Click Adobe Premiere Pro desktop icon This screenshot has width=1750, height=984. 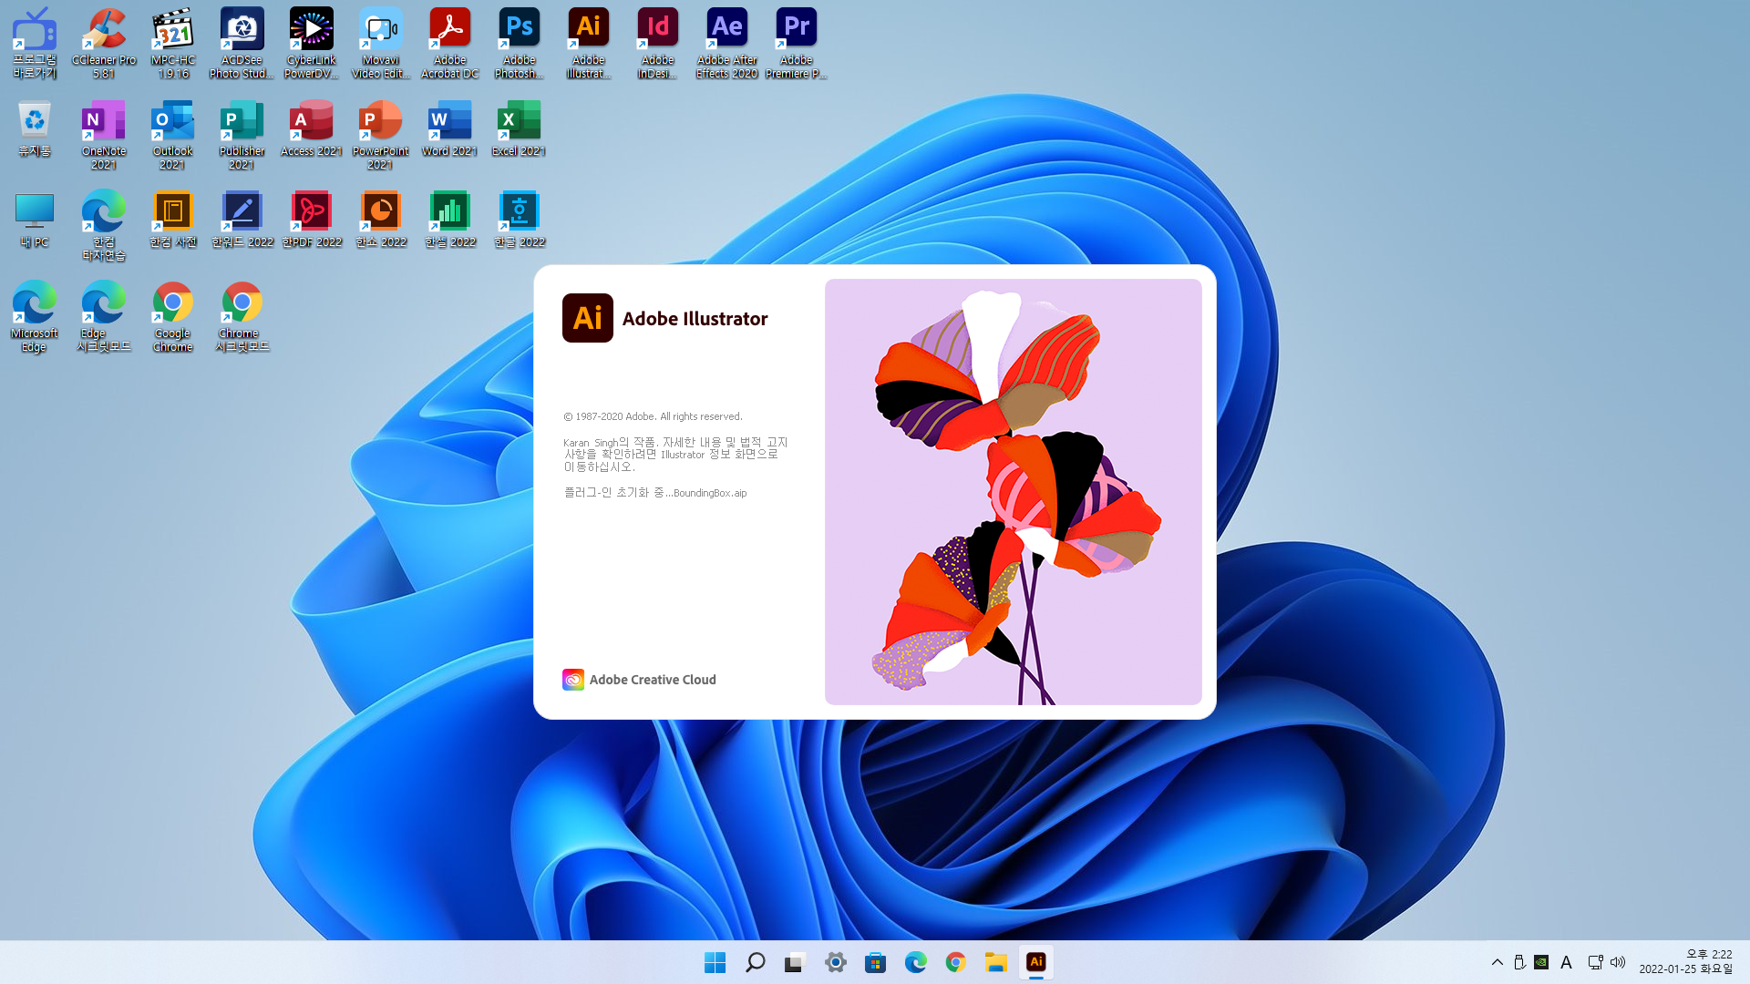tap(796, 29)
